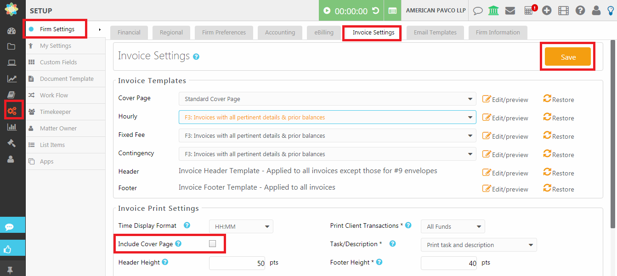This screenshot has height=276, width=617.
Task: Click the plus circle icon in header
Action: [546, 11]
